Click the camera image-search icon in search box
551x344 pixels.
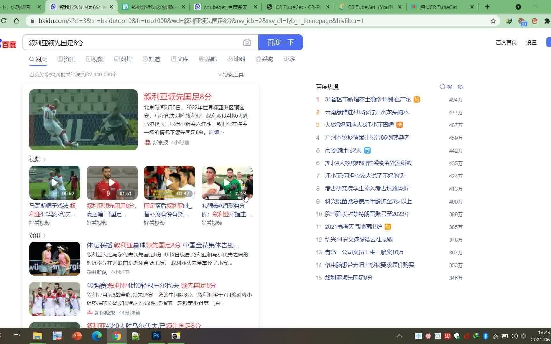247,42
